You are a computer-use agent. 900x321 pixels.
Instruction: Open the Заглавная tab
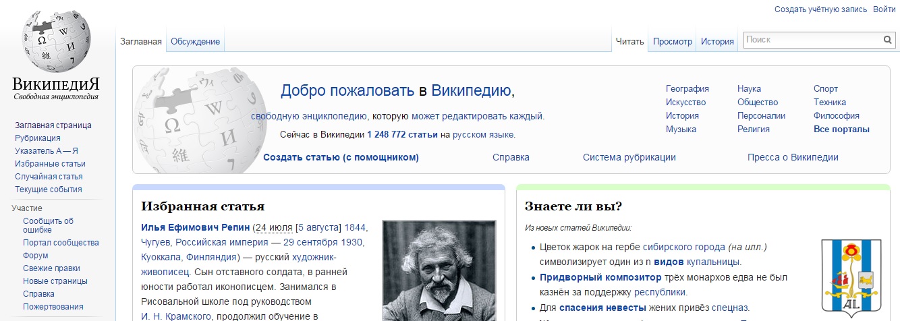[141, 42]
